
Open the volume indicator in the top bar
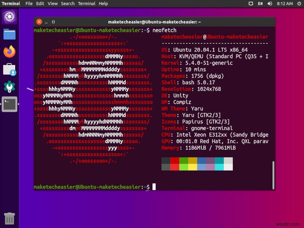(270, 3)
